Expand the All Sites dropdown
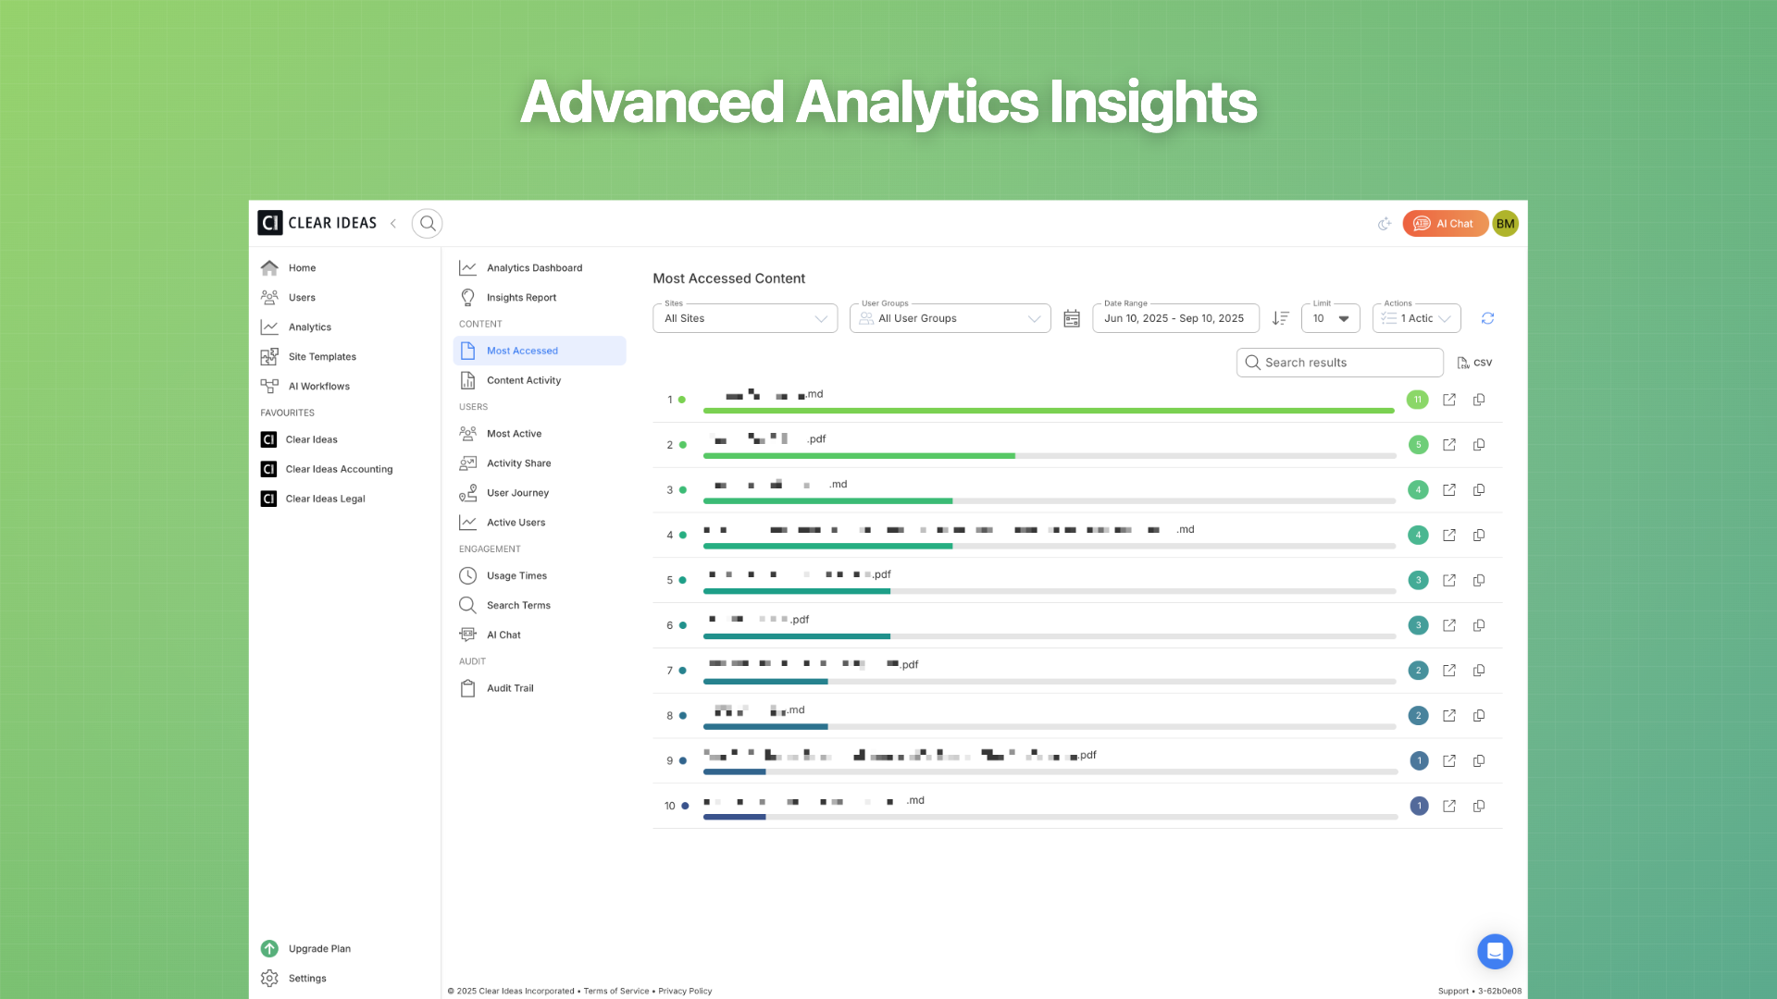The width and height of the screenshot is (1777, 999). coord(745,318)
